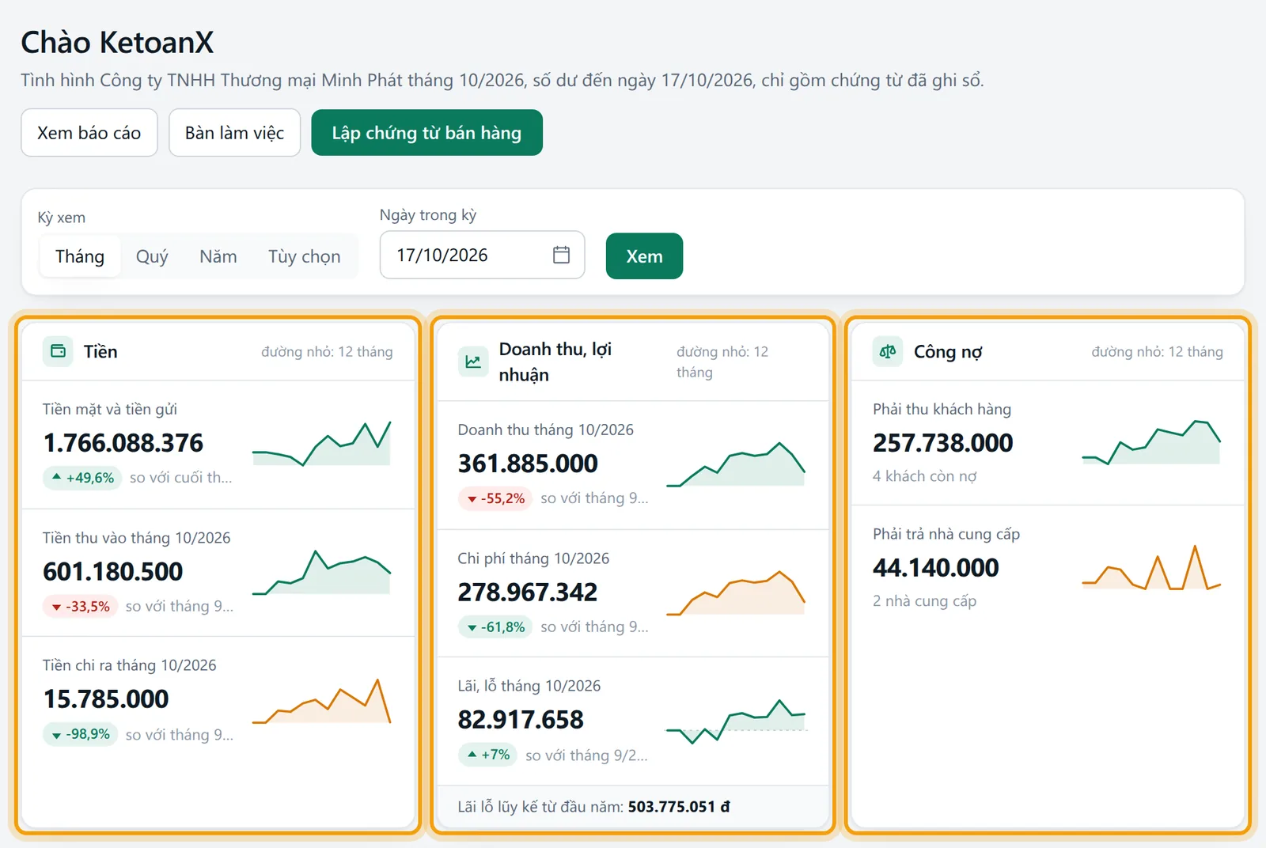This screenshot has width=1266, height=848.
Task: Click the profit value 82.917.658
Action: (x=521, y=720)
